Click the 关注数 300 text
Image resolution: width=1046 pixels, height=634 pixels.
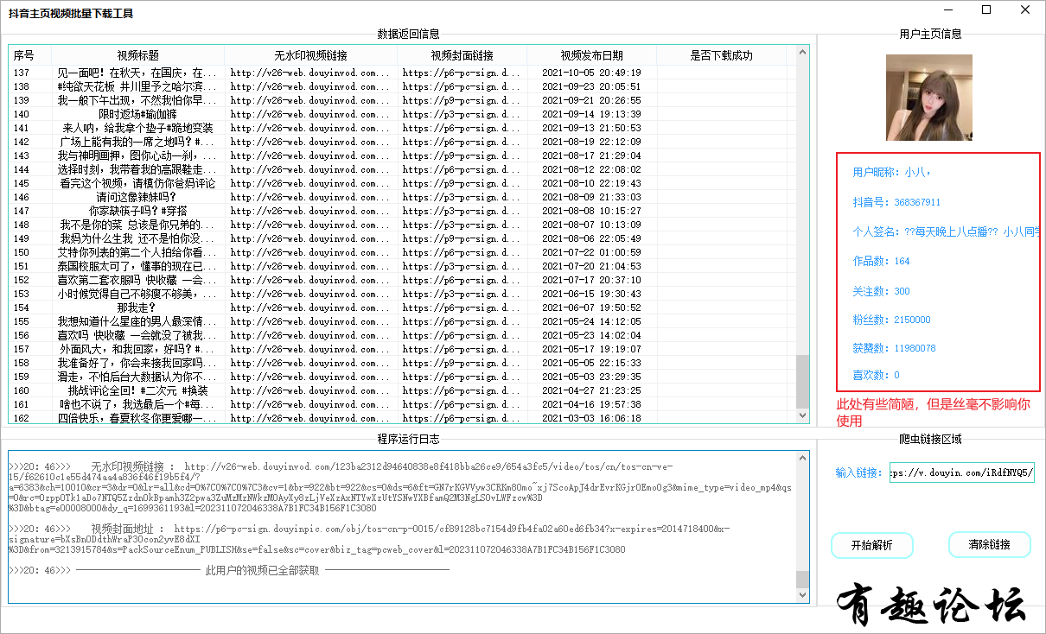click(881, 291)
